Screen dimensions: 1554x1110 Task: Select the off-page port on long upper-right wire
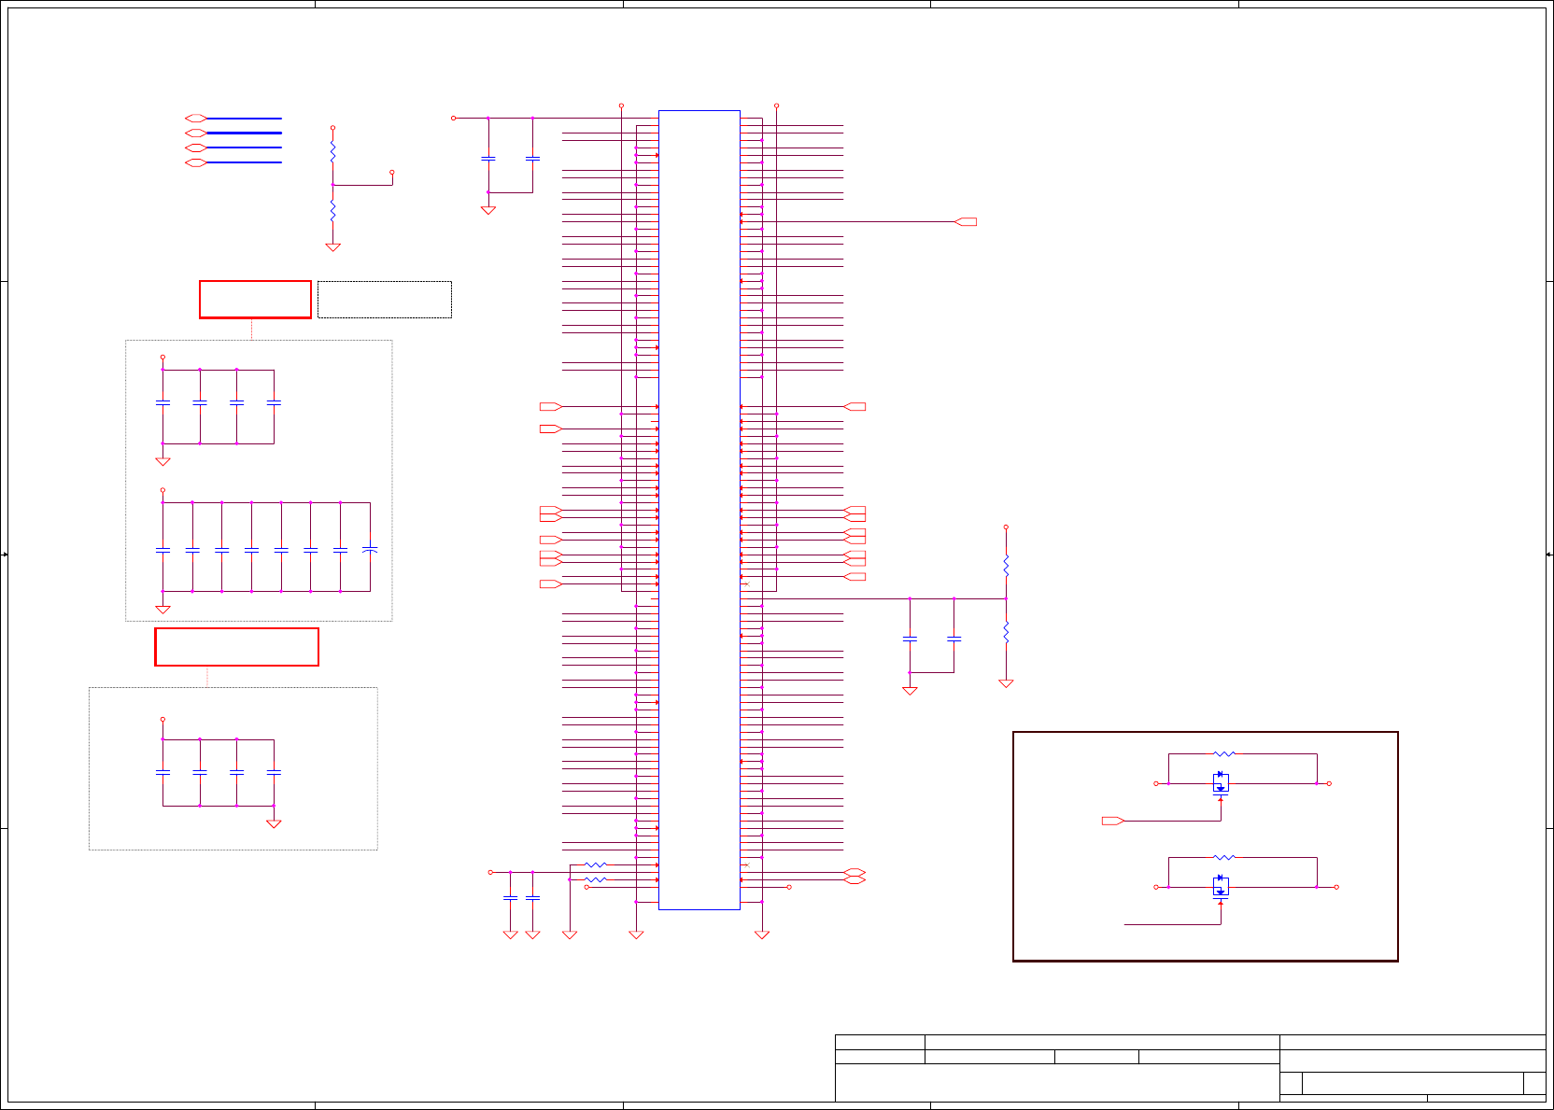[x=966, y=221]
